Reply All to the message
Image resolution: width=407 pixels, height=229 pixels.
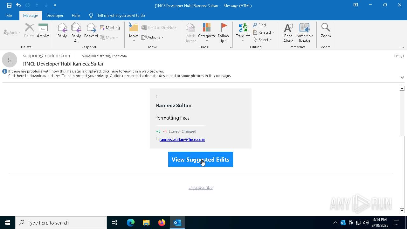pyautogui.click(x=76, y=33)
